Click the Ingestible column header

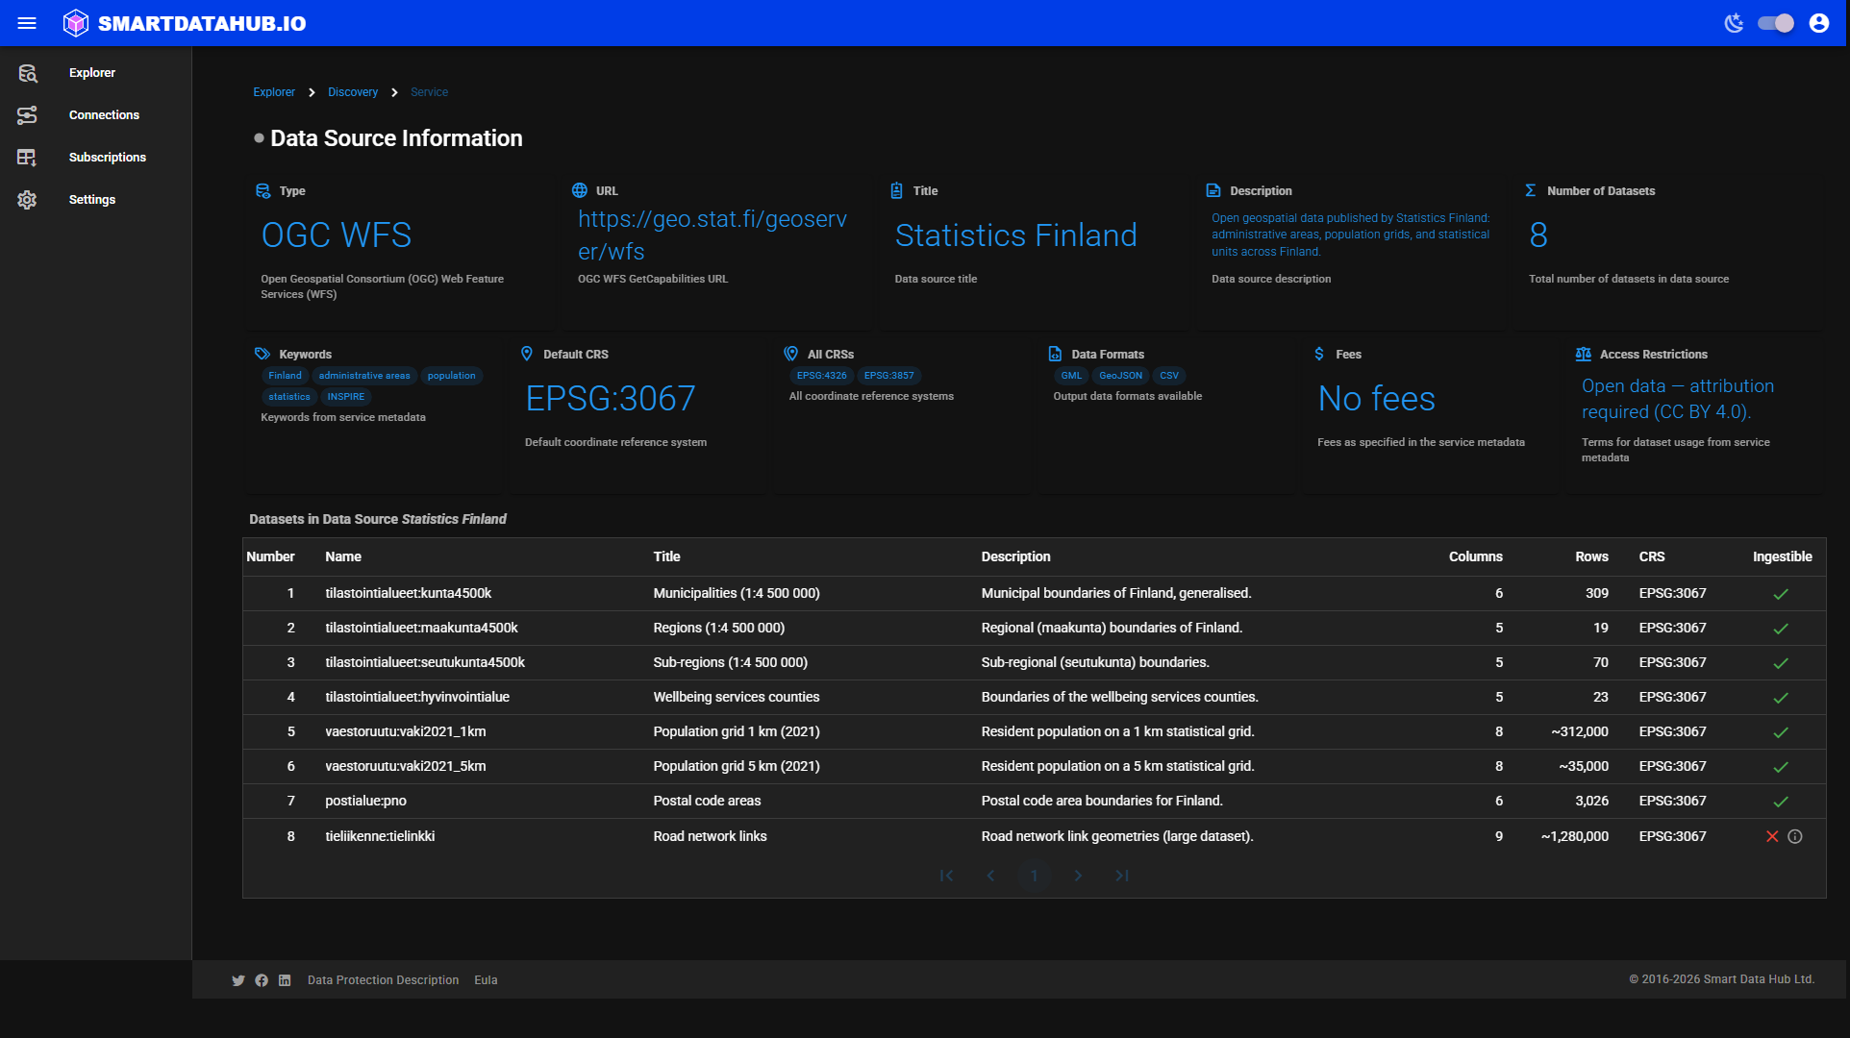click(x=1782, y=556)
